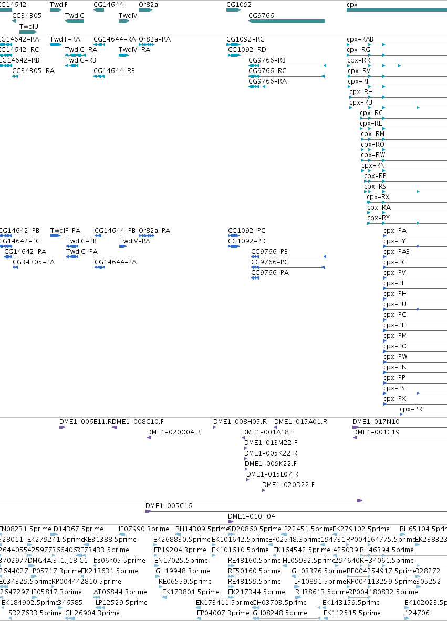Select cDNA label EP04007.3prime

point(223,613)
